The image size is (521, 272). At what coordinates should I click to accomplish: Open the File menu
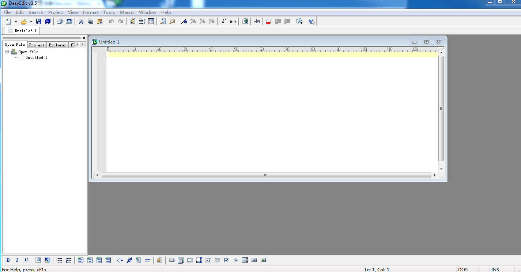[7, 12]
